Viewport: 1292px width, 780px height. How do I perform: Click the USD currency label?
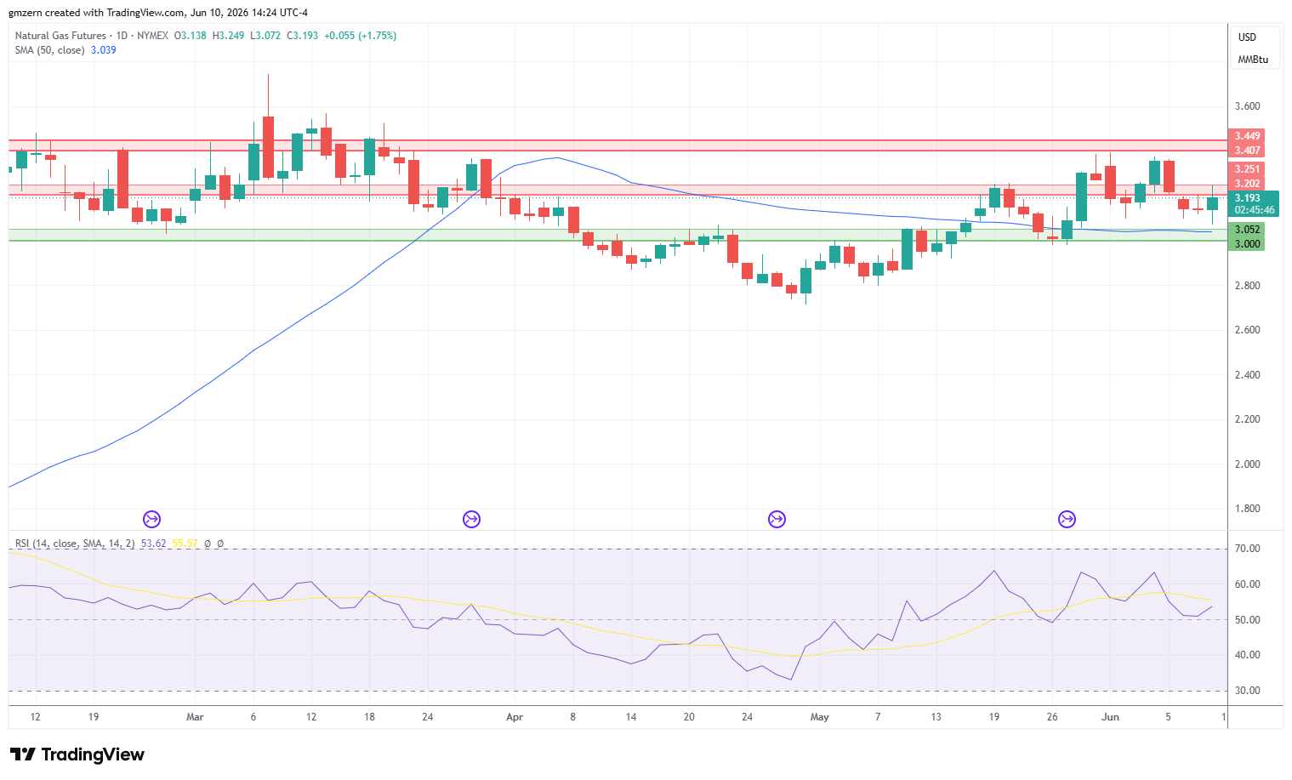click(x=1247, y=37)
